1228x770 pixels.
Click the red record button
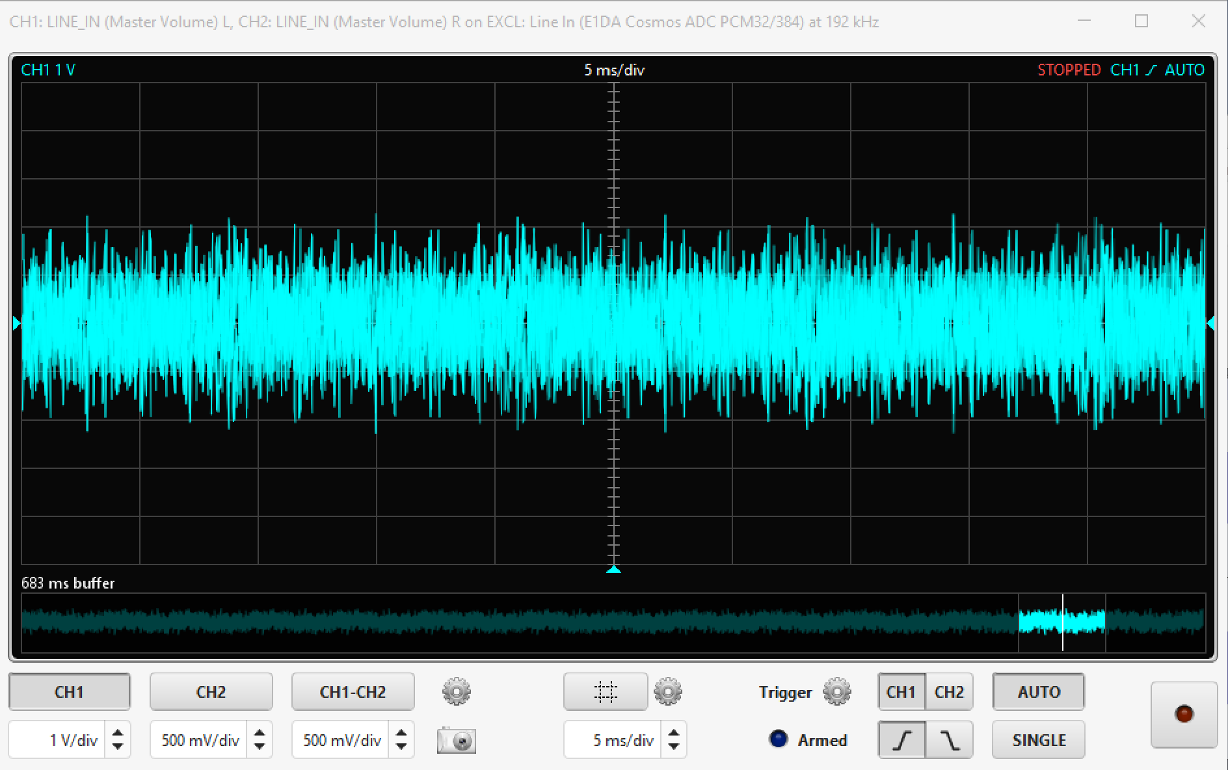point(1184,715)
